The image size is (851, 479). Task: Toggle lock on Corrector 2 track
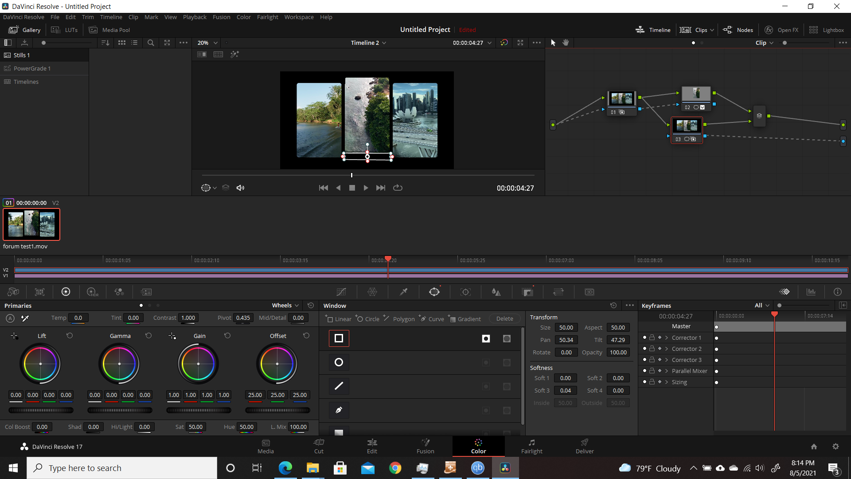(652, 349)
